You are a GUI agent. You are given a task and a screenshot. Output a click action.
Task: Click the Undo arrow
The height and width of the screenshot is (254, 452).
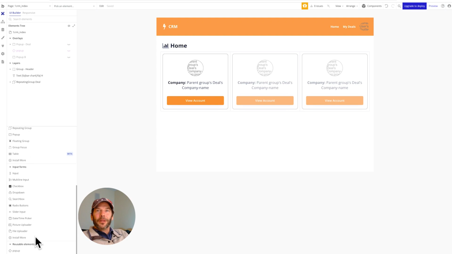click(387, 6)
